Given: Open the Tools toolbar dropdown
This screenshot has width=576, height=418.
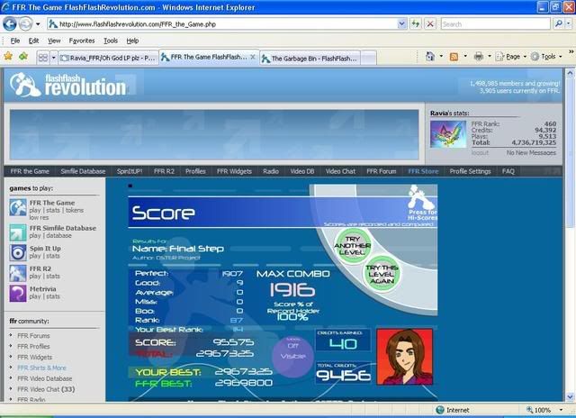Looking at the screenshot, I should coord(547,57).
